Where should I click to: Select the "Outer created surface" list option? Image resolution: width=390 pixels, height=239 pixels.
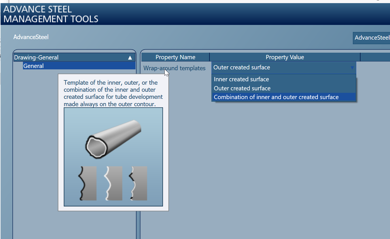click(242, 88)
